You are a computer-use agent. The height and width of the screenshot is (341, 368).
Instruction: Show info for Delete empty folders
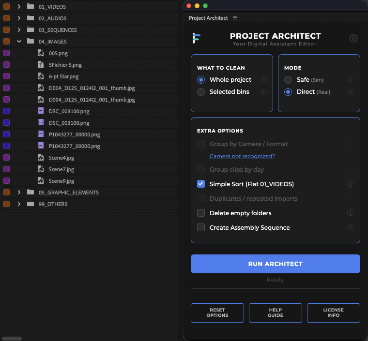[351, 213]
